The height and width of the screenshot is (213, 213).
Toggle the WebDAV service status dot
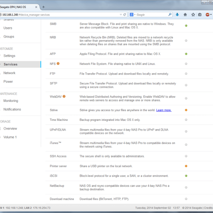[186, 98]
